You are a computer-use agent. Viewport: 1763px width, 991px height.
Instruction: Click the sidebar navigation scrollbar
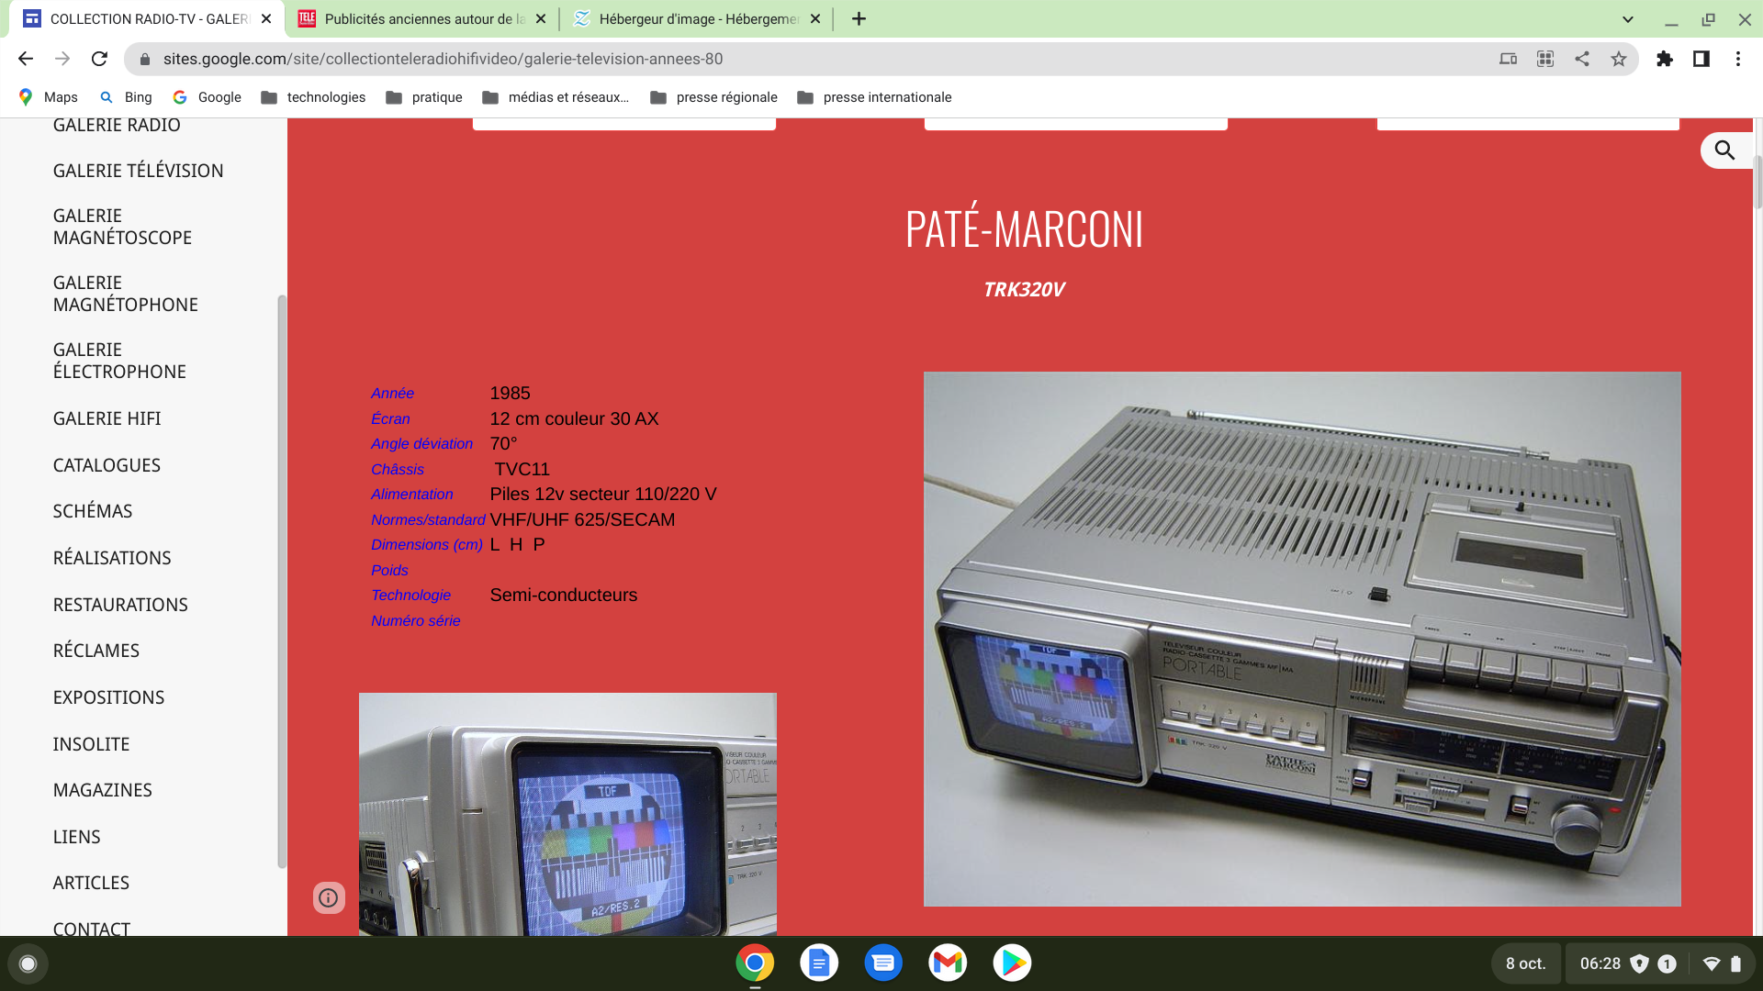pyautogui.click(x=282, y=580)
